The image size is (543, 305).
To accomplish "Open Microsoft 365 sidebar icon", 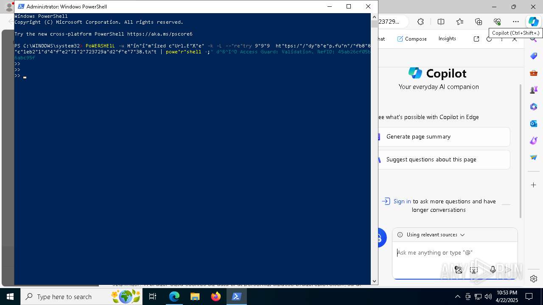I will coord(534,107).
